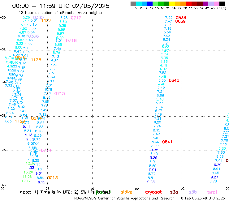Select the 8.84 value beside 0013
229x201 pixels.
[x=40, y=178]
